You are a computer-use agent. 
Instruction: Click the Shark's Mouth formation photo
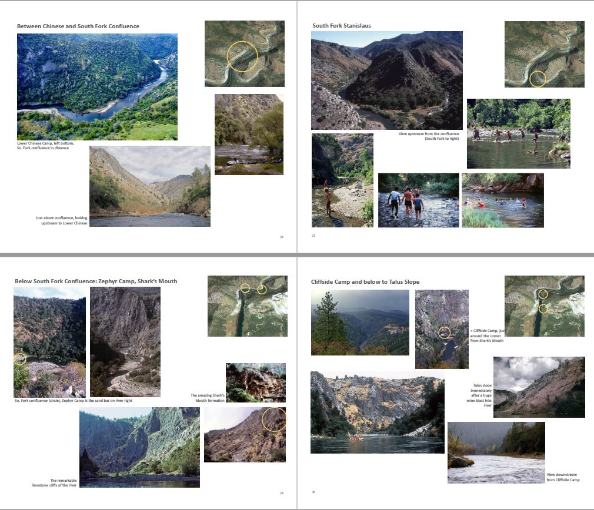coord(256,382)
